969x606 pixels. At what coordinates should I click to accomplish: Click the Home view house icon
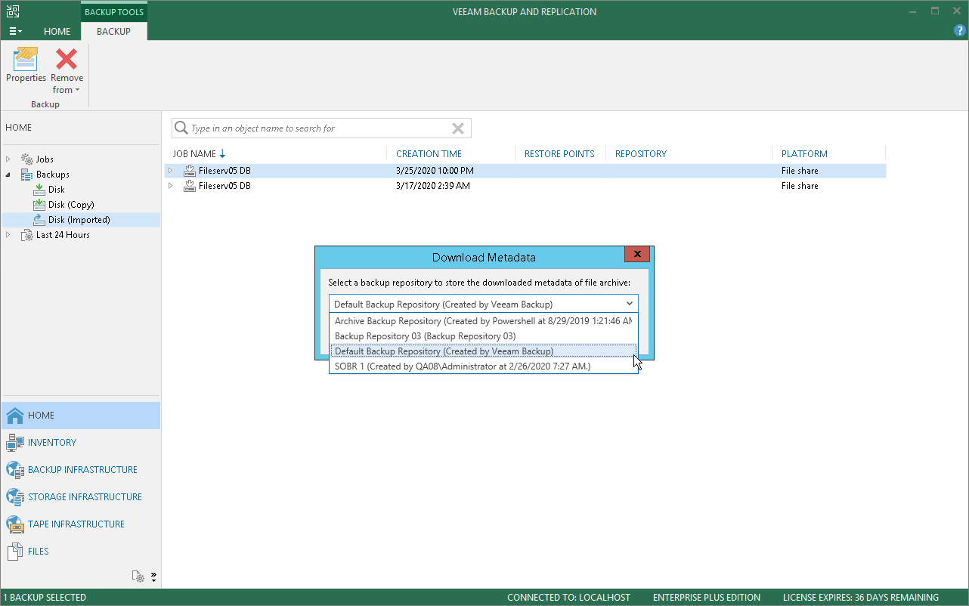[15, 416]
